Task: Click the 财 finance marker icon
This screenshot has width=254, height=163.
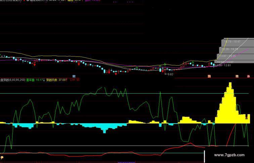Action: [74, 76]
